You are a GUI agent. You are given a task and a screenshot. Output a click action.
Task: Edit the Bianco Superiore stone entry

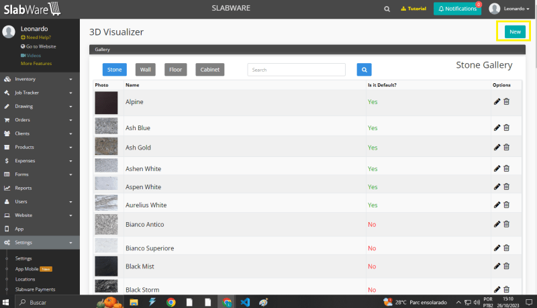(x=497, y=248)
